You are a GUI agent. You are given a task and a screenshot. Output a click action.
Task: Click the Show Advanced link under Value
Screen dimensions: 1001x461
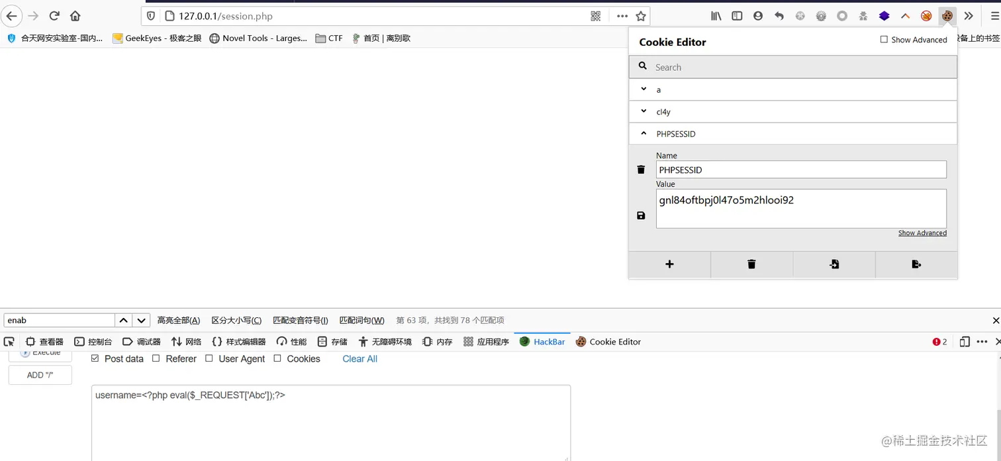point(922,233)
